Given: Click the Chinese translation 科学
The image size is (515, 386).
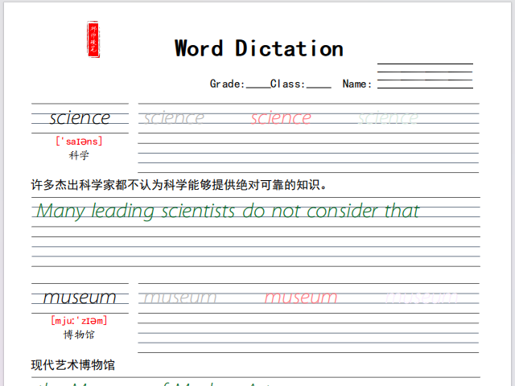Looking at the screenshot, I should point(79,155).
